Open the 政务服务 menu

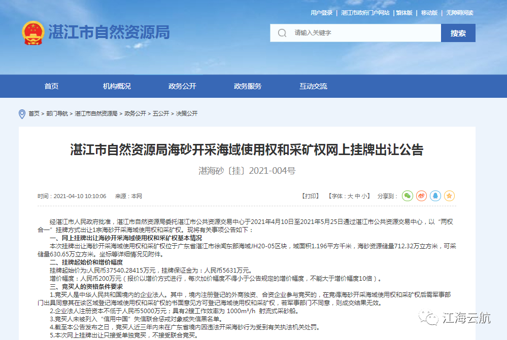247,86
